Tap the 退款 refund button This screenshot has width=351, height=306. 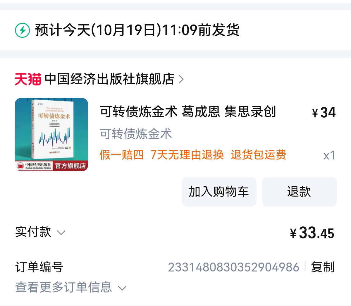coord(299,192)
